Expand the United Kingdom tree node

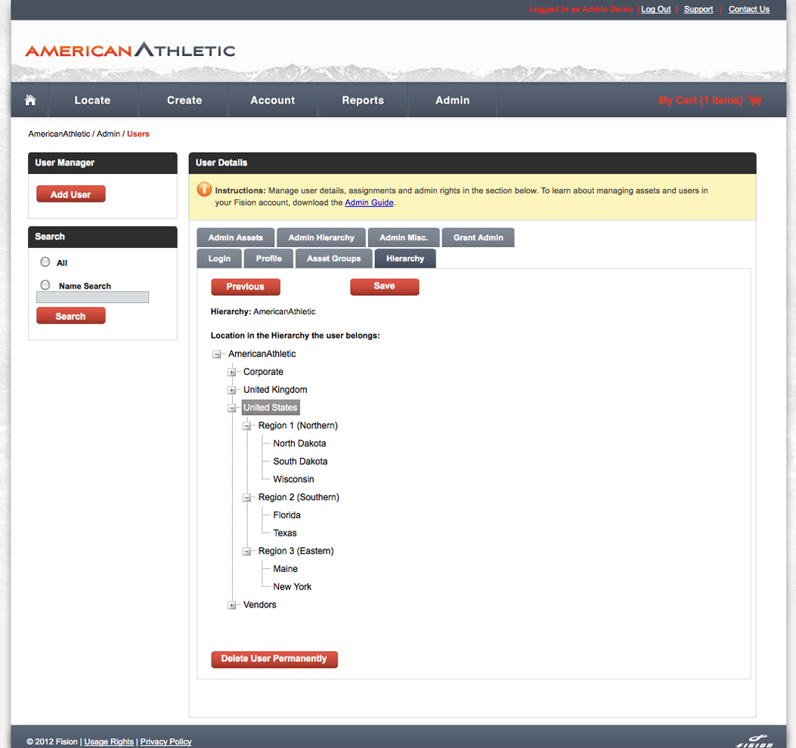[231, 390]
